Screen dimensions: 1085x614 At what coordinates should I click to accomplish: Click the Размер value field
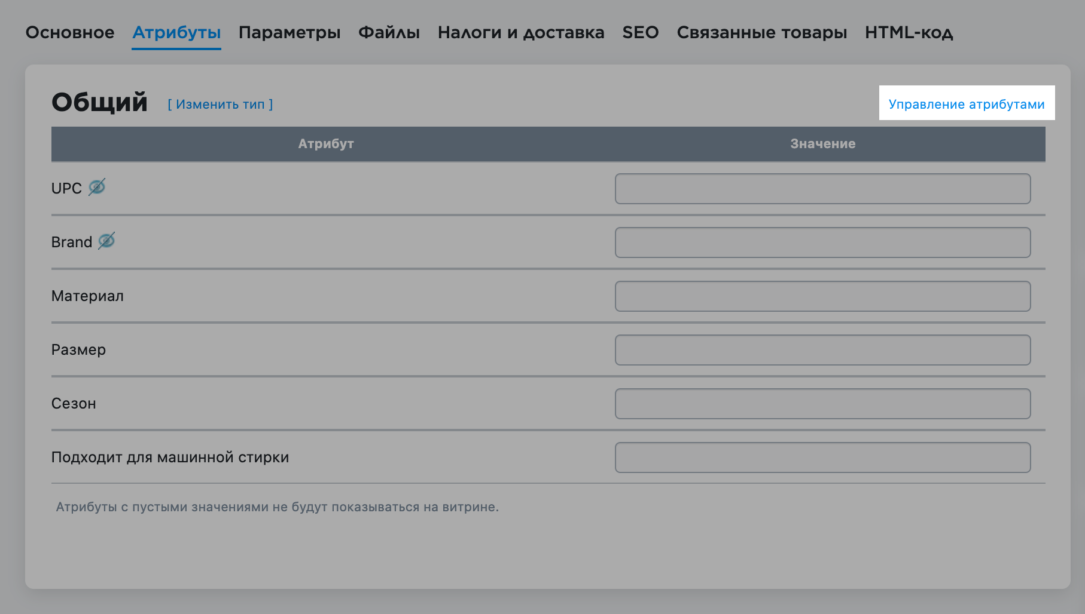pos(822,350)
